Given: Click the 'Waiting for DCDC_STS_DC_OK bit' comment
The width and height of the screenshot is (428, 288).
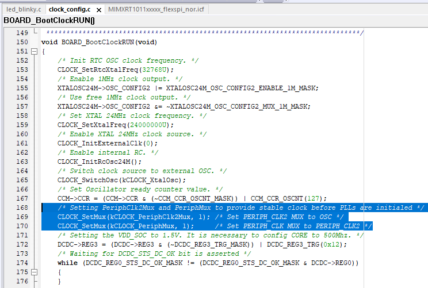Looking at the screenshot, I should click(x=154, y=254).
